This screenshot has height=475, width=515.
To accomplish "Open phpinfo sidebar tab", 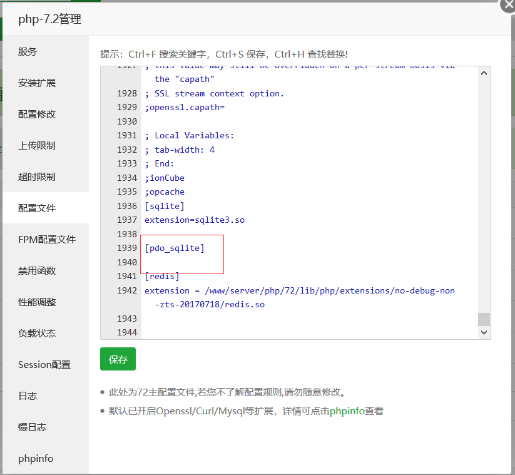I will click(46, 458).
